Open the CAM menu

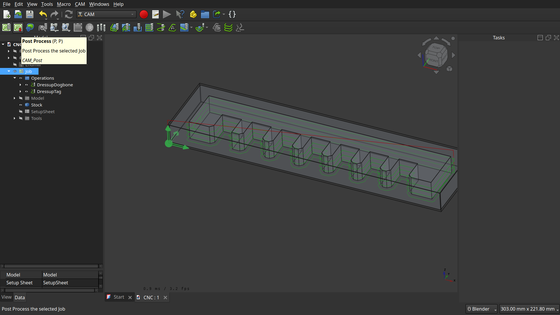tap(80, 4)
